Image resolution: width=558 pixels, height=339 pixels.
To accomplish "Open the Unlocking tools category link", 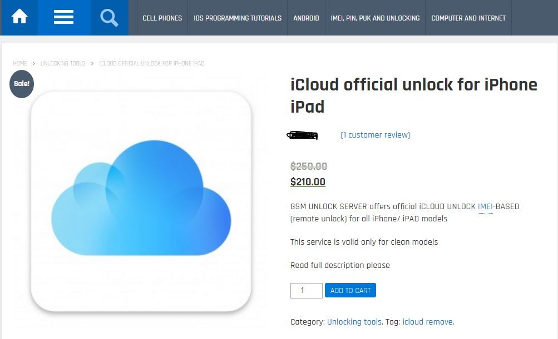I will pyautogui.click(x=354, y=322).
